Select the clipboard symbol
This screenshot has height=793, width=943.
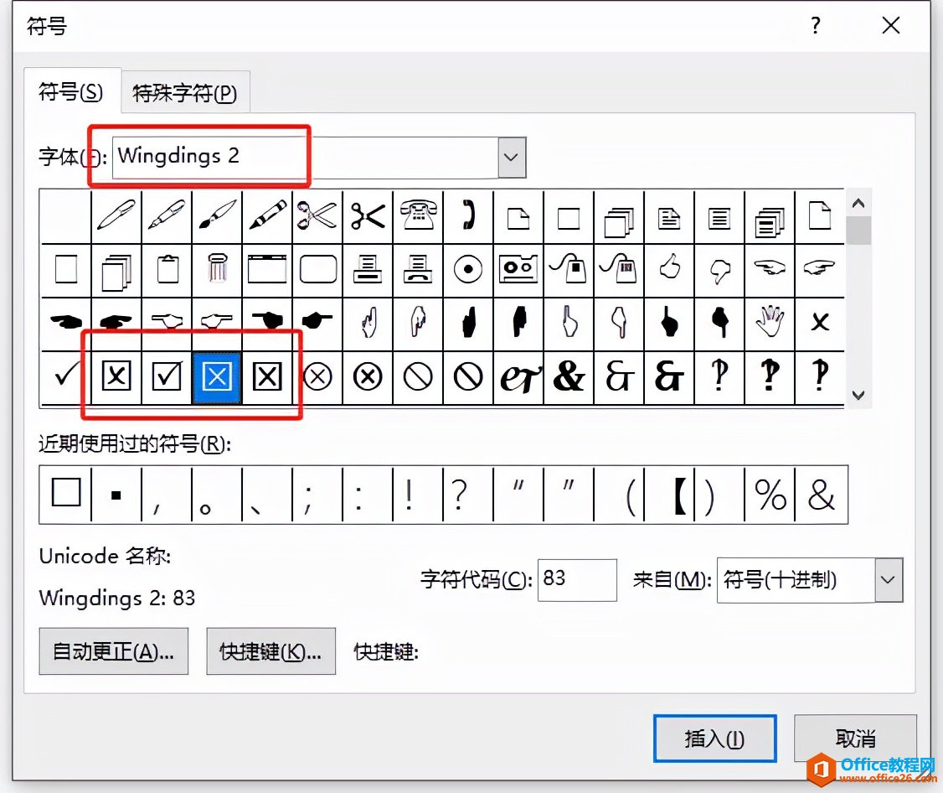click(x=167, y=268)
